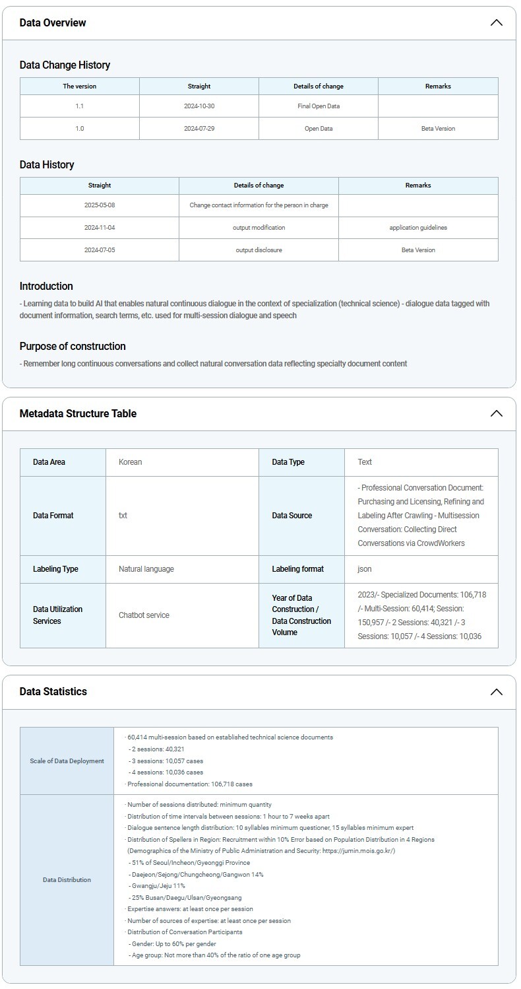Collapse the Data Statistics section chevron
This screenshot has height=989, width=521.
tap(496, 692)
